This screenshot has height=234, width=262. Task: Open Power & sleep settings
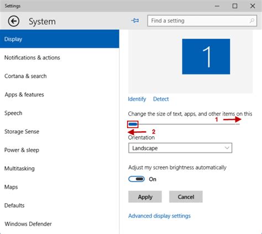pos(22,150)
